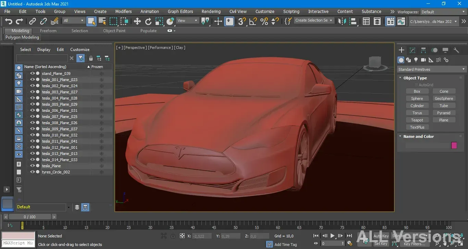468x249 pixels.
Task: Switch to the Modify command panel
Action: pyautogui.click(x=412, y=50)
